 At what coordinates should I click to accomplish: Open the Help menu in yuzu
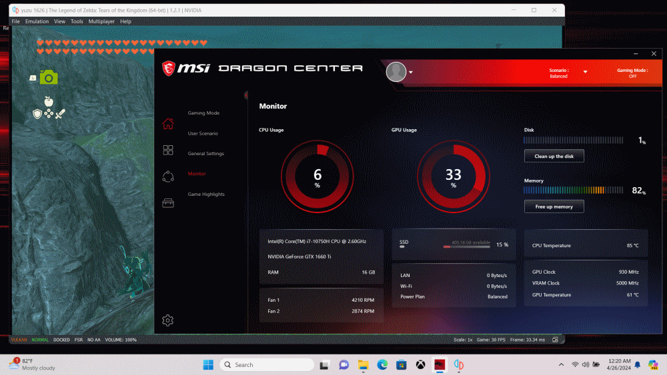pyautogui.click(x=125, y=21)
